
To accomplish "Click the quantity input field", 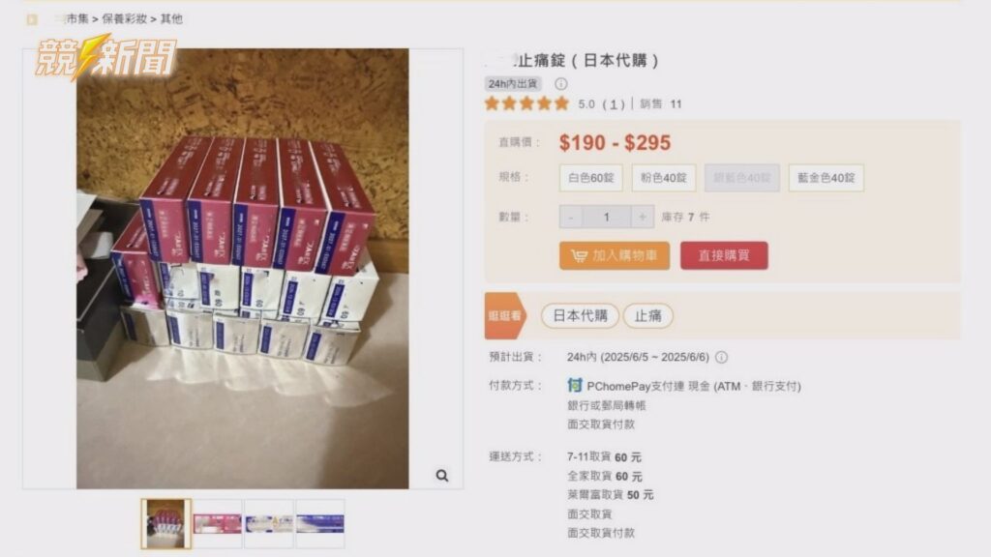I will click(x=606, y=217).
